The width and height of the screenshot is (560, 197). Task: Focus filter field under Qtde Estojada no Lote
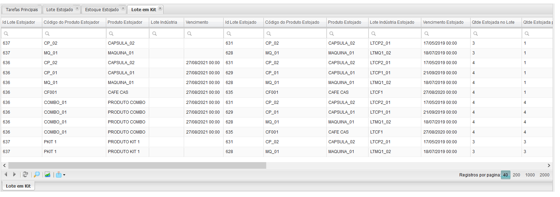(496, 33)
